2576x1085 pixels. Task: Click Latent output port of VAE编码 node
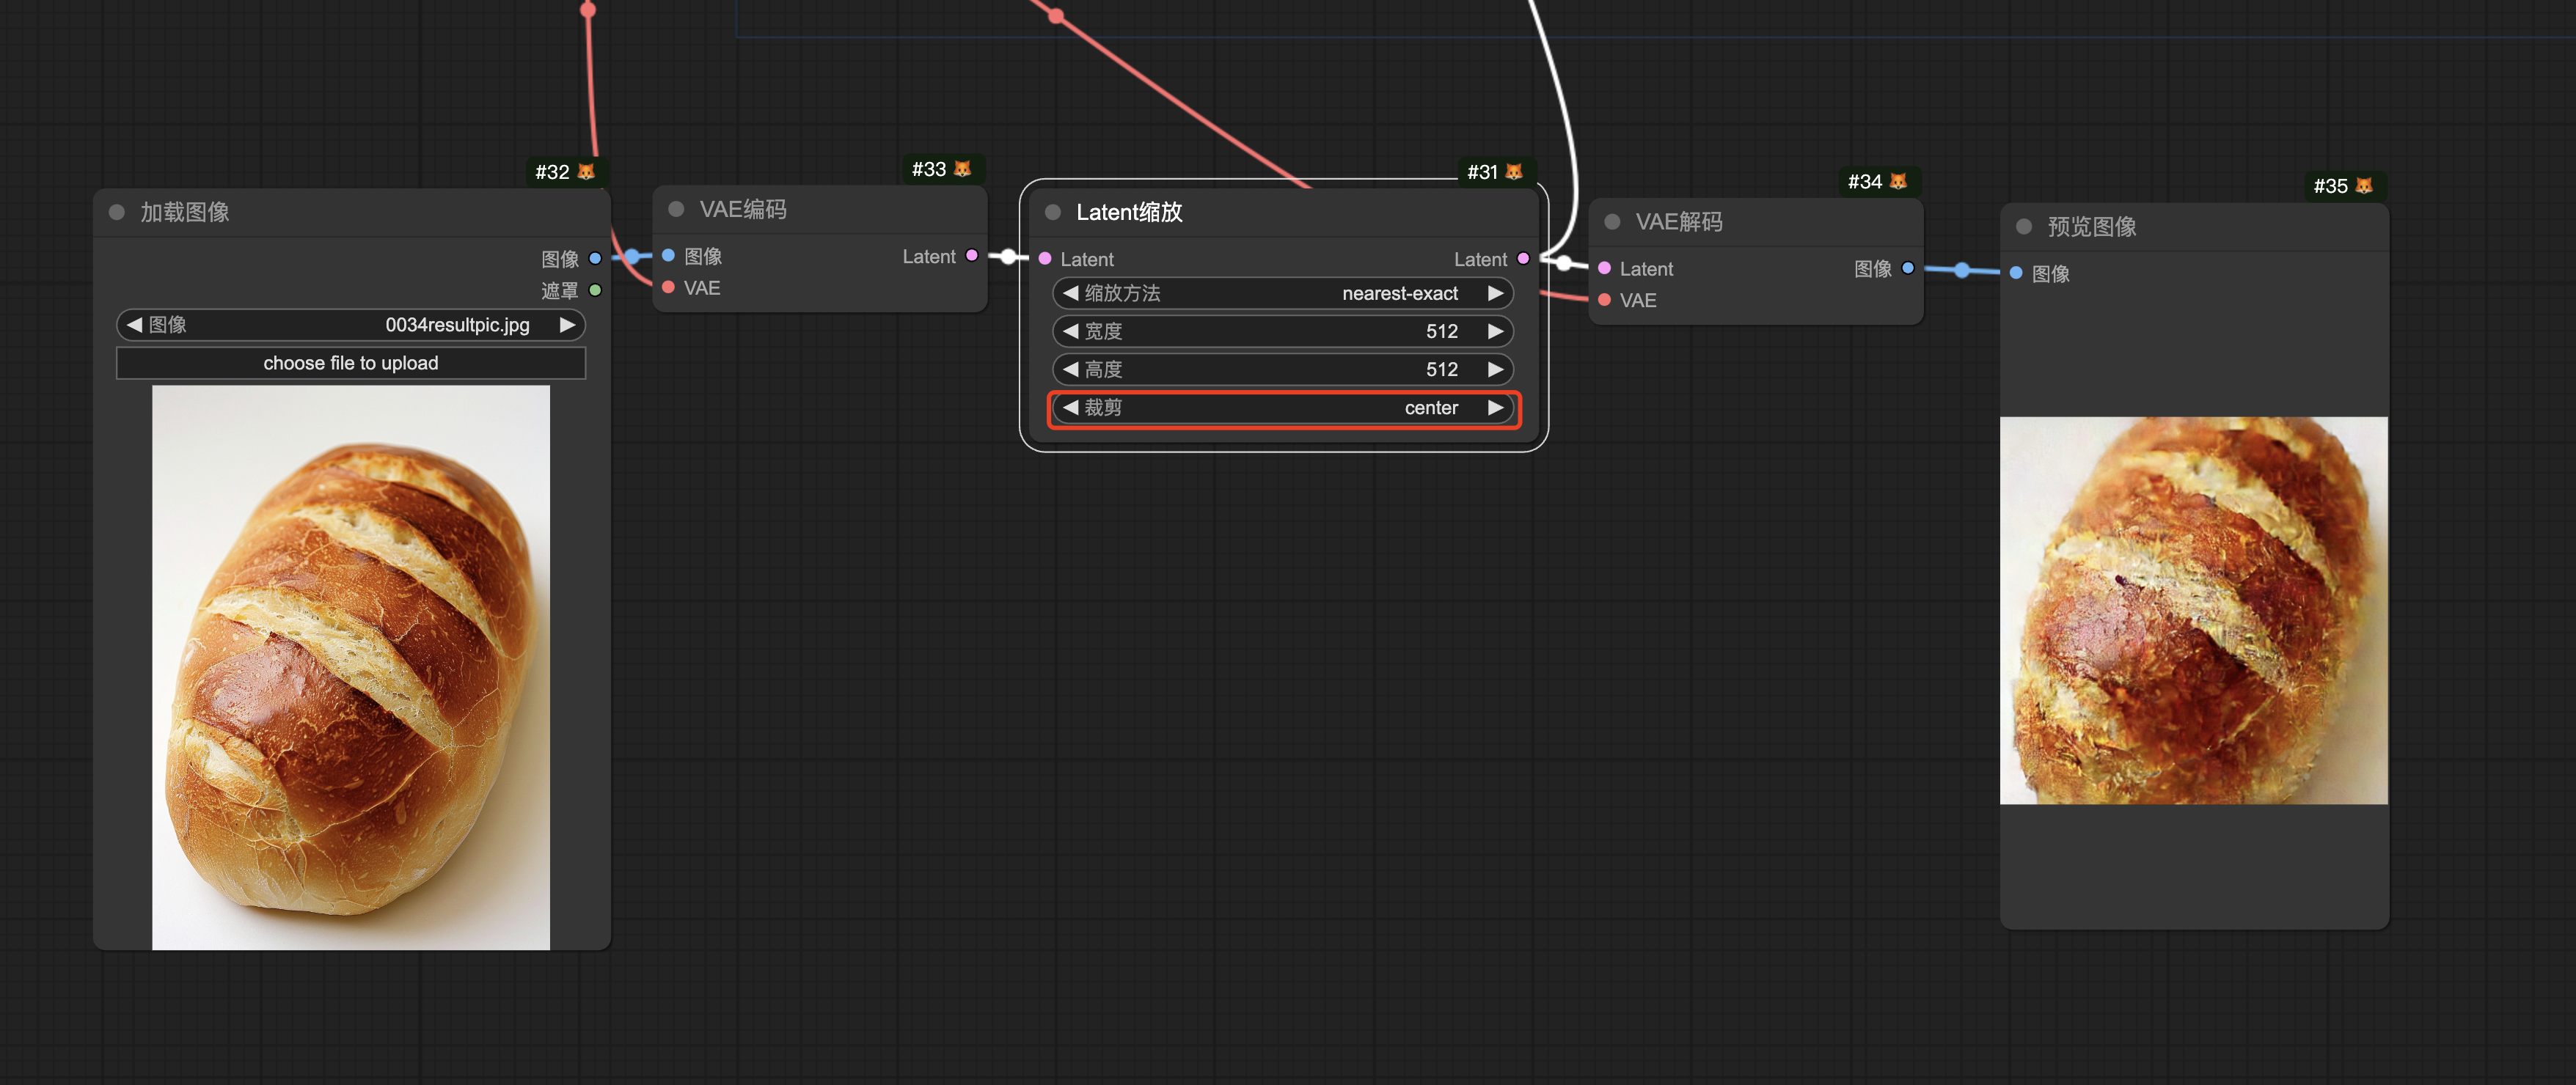(971, 256)
